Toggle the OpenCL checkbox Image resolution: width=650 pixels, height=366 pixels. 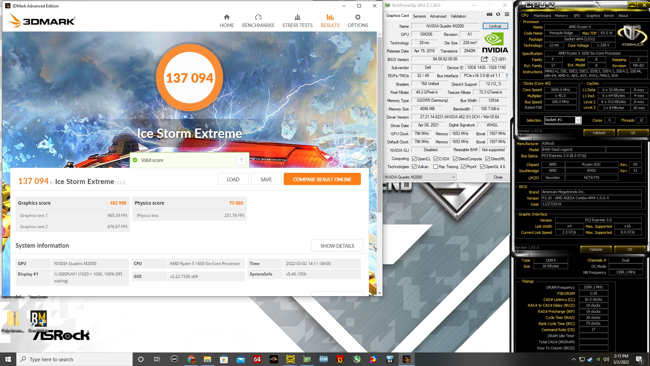click(x=414, y=159)
